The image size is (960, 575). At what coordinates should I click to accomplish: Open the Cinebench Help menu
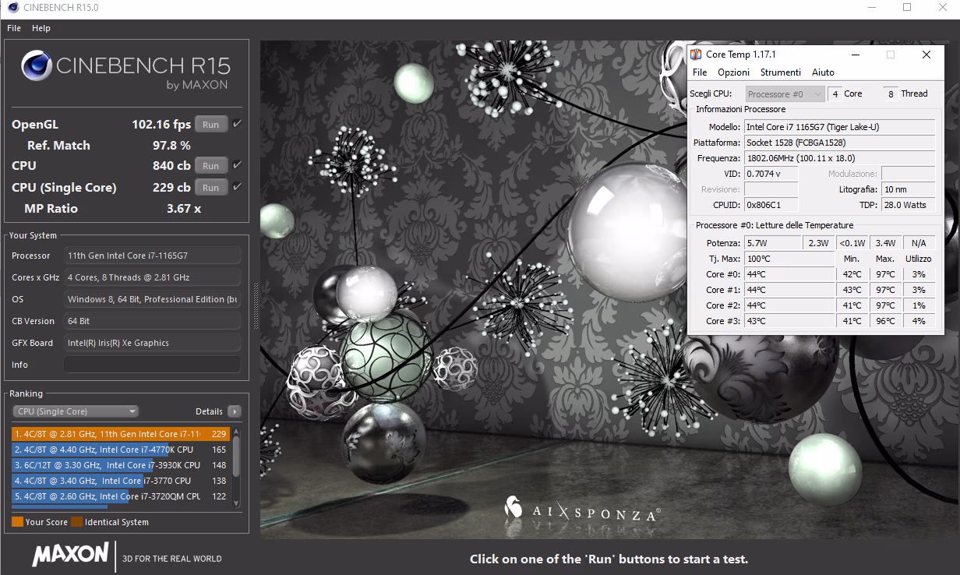click(x=41, y=28)
